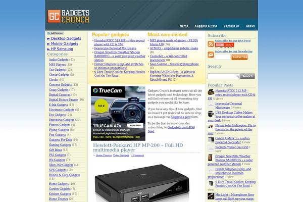303x202 pixels.
Task: Open the About page
Action: 250,26
